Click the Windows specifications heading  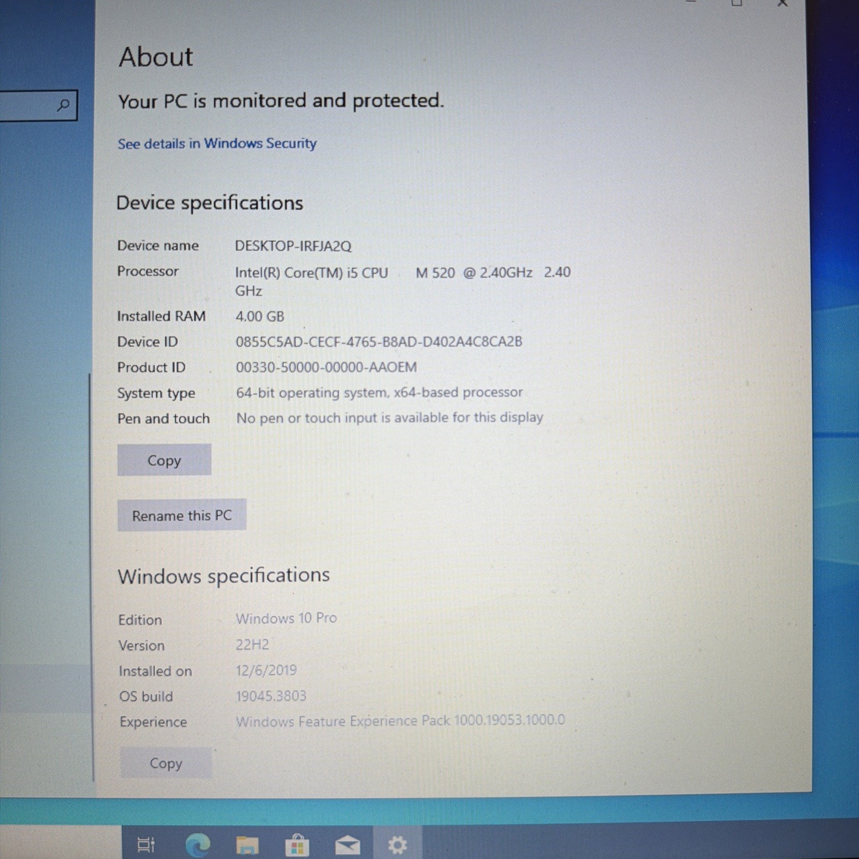[x=224, y=576]
